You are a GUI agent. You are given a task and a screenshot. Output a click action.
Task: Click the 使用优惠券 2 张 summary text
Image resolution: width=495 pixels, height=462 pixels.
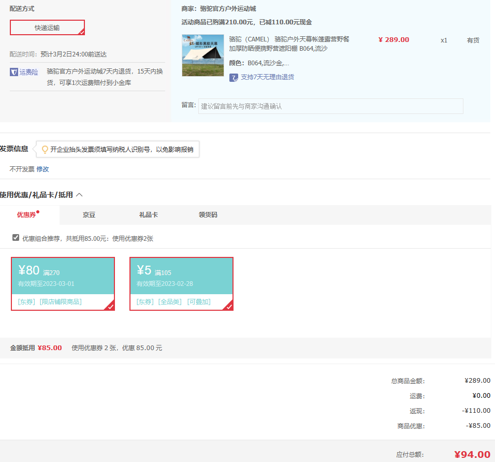point(117,348)
